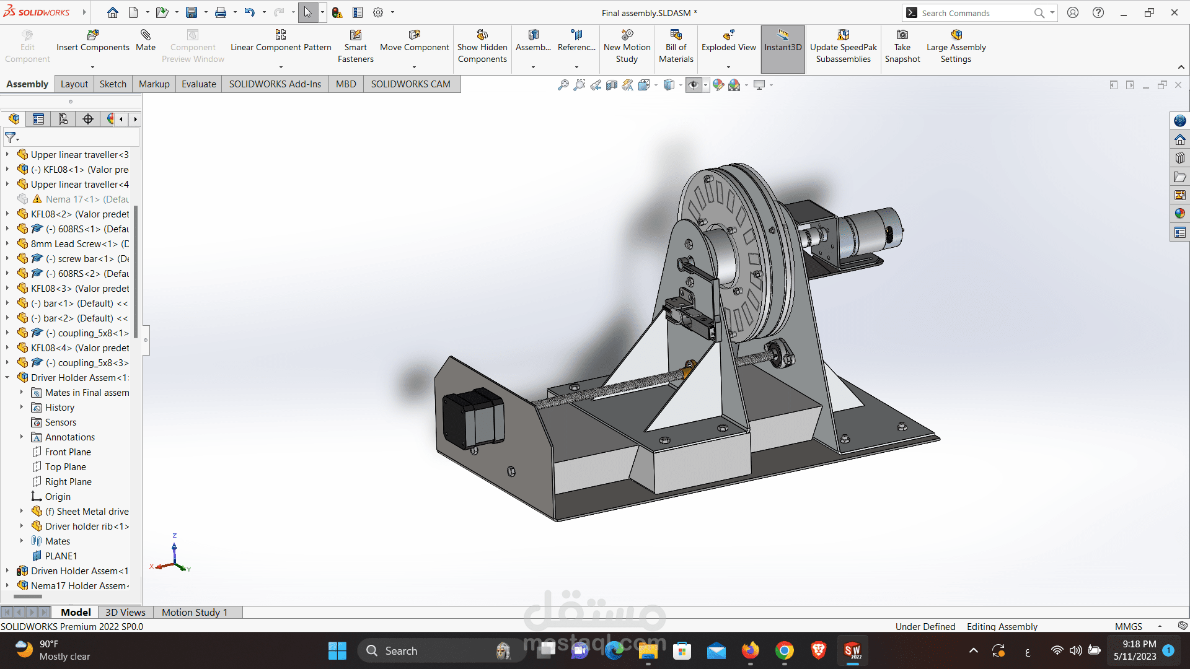1190x669 pixels.
Task: Collapse Driver Holder Assem tree node
Action: (7, 377)
